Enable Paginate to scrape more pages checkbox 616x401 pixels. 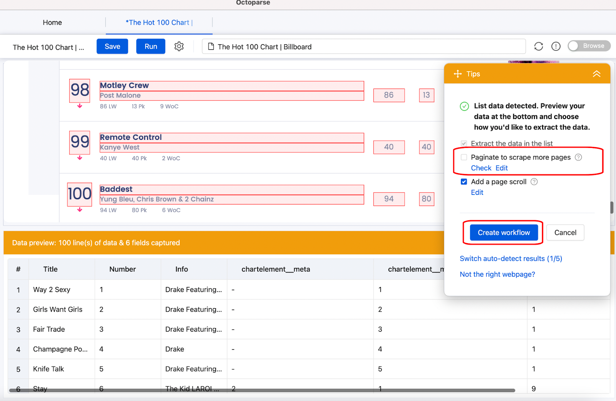point(464,157)
